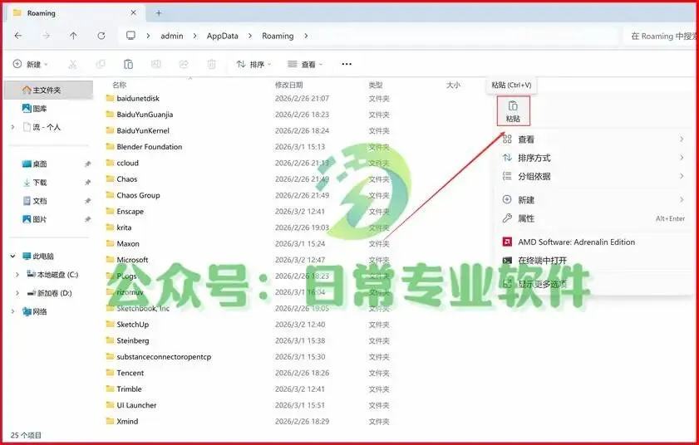Open the New (新建) toolbar dropdown

[30, 65]
